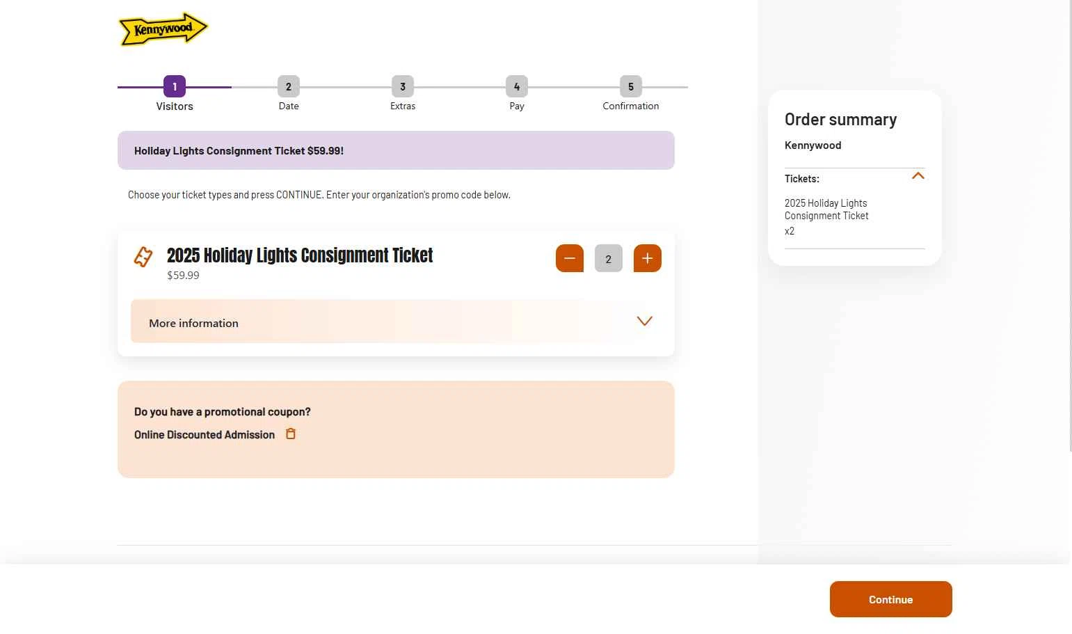Click the orange ticket icon

coord(143,257)
